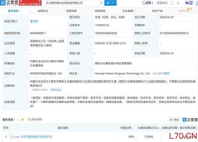Open 董佳建 legal representative link
Image resolution: width=198 pixels, height=142 pixels.
coord(34,22)
